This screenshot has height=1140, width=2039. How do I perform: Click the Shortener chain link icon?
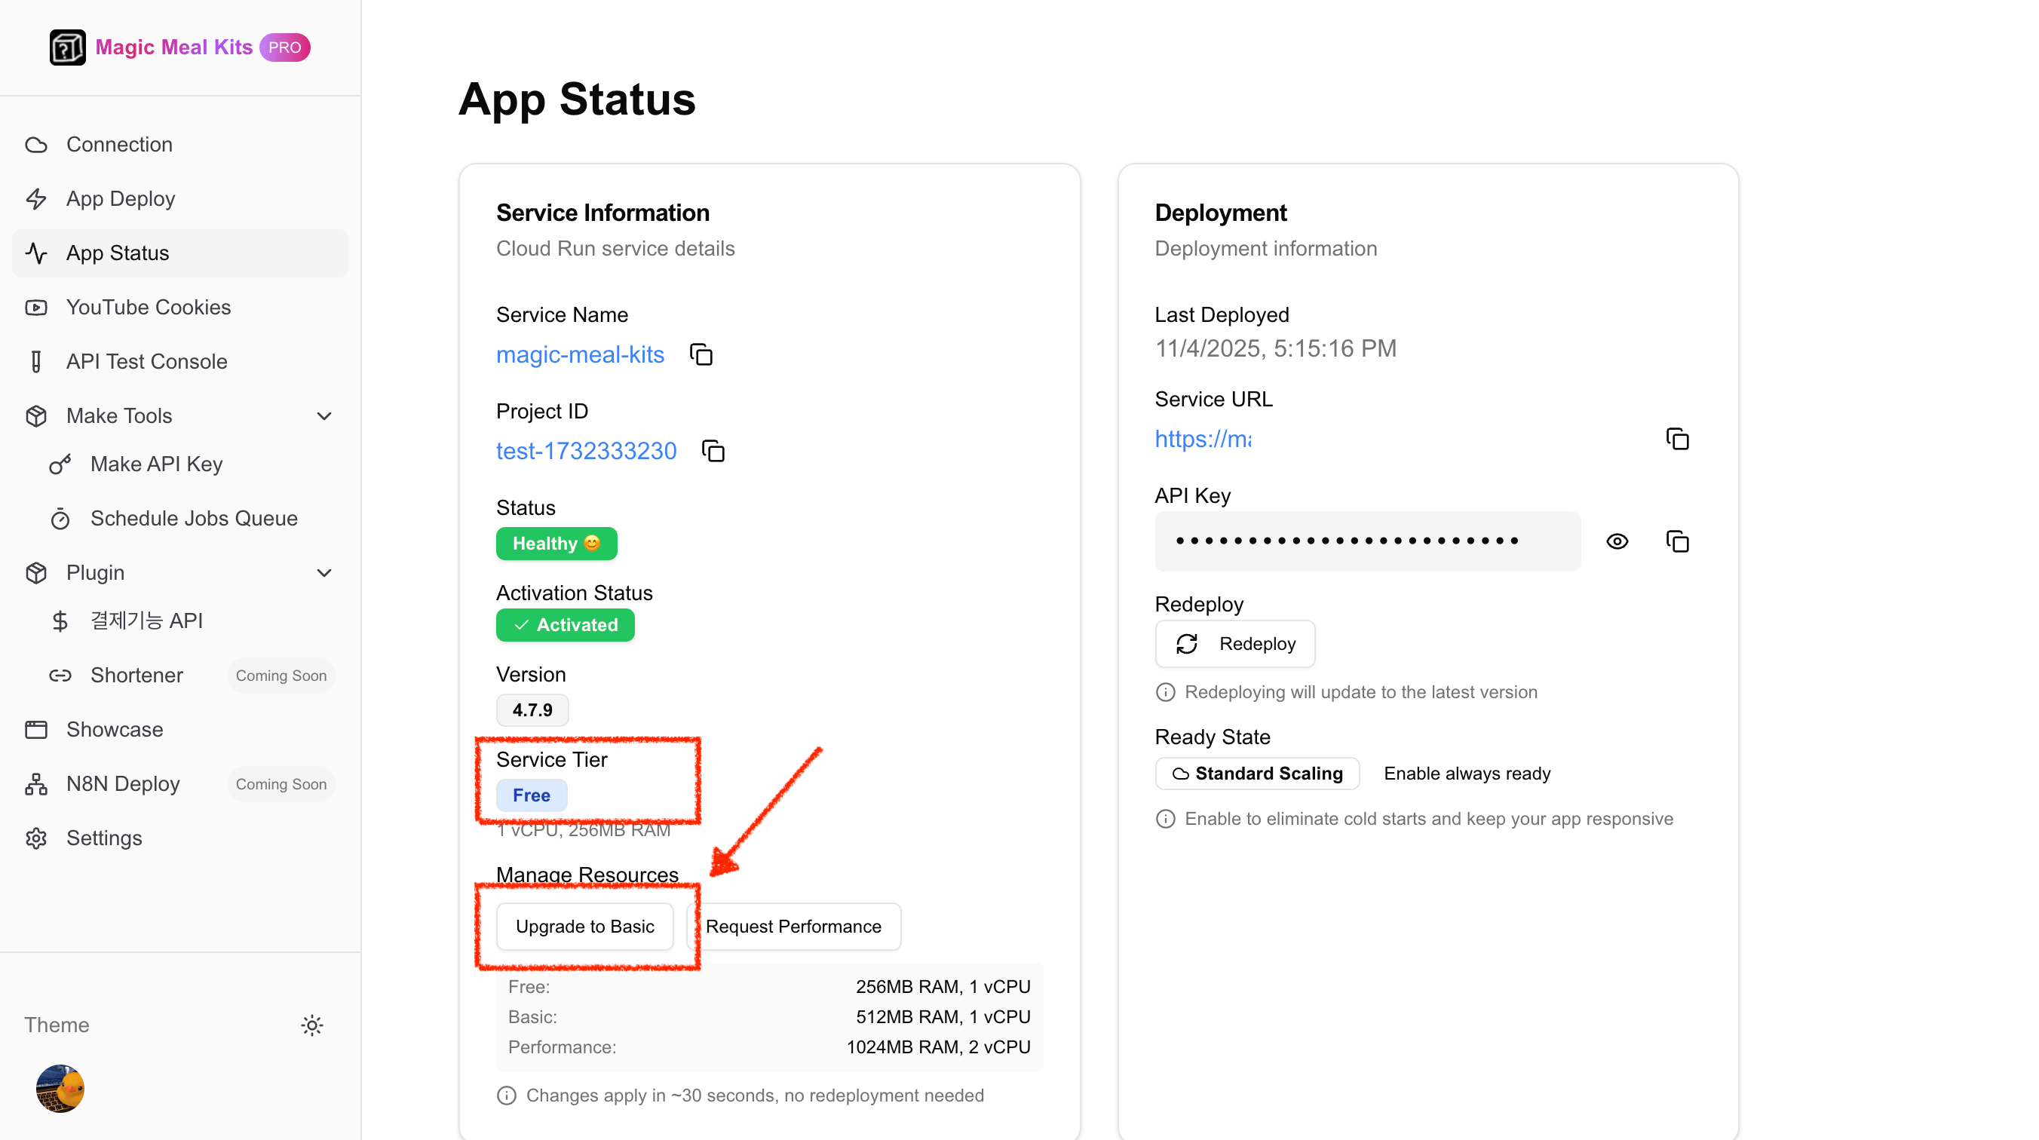click(x=60, y=676)
